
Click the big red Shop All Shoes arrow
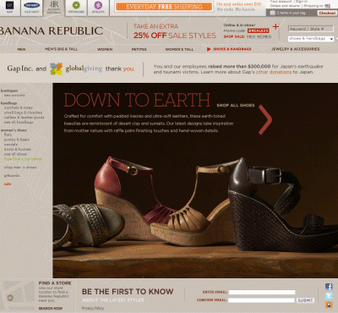[x=265, y=119]
